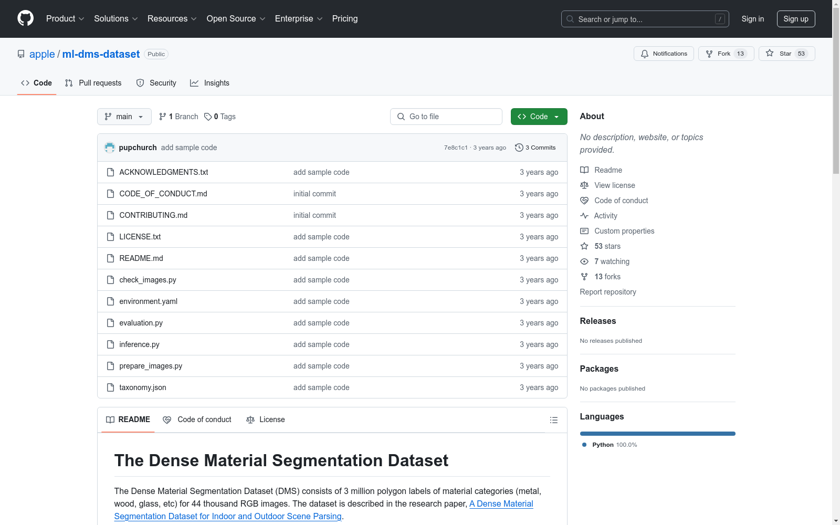Open the ml-dms-dataset repository link
840x525 pixels.
[101, 54]
